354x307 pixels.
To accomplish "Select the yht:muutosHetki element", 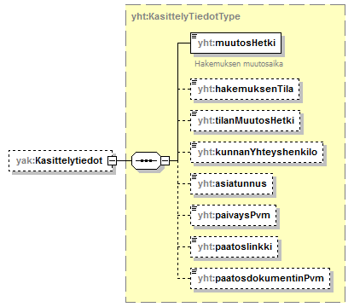I will [x=235, y=43].
